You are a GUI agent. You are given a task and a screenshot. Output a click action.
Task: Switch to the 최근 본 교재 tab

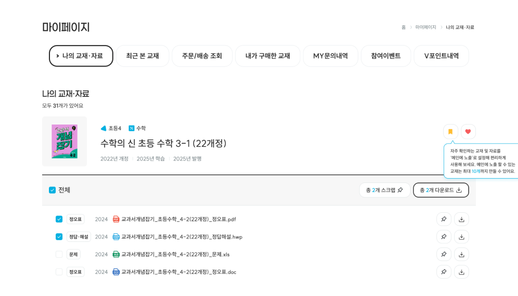point(142,56)
